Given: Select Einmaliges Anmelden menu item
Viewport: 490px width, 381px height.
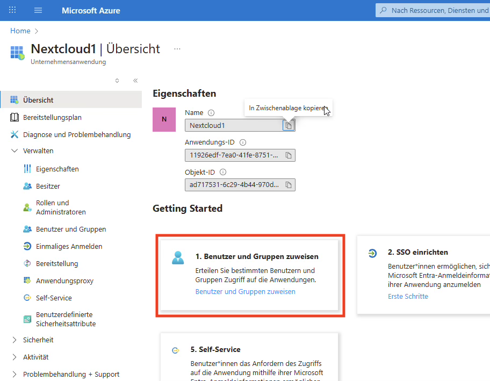Looking at the screenshot, I should 69,246.
